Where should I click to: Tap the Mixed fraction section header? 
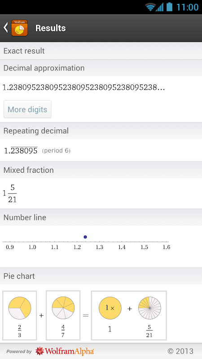[x=101, y=170]
